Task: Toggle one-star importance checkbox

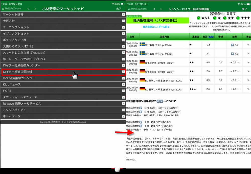Action: coord(215,18)
